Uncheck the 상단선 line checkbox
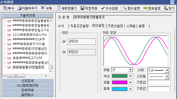177x99 pixels. click(64, 42)
